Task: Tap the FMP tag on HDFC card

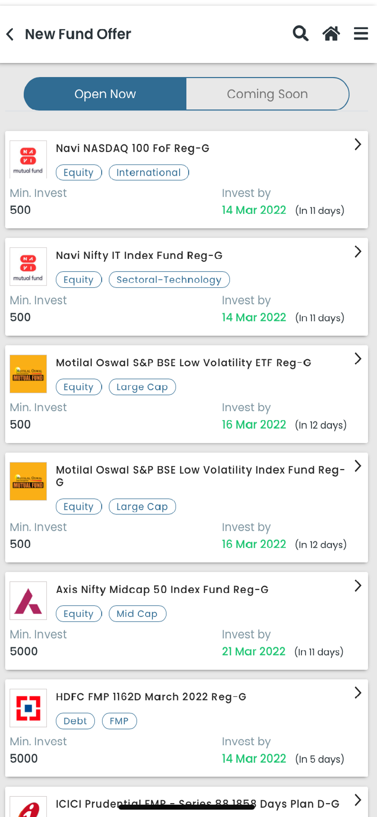Action: coord(119,721)
